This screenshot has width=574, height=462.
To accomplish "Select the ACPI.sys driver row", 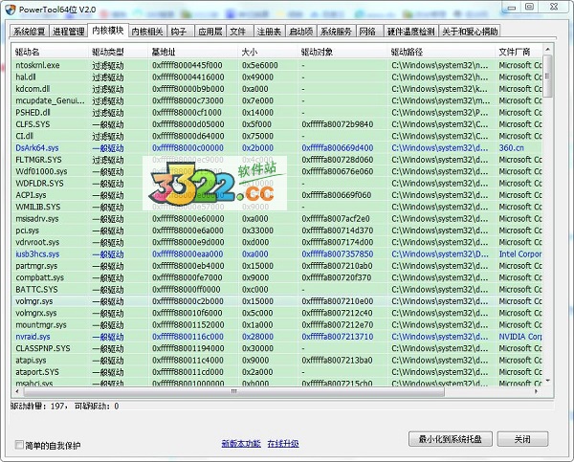I will pyautogui.click(x=277, y=195).
